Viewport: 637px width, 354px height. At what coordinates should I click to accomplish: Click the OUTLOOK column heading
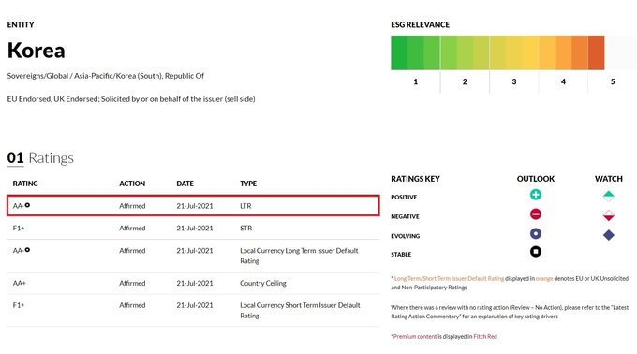coord(536,179)
